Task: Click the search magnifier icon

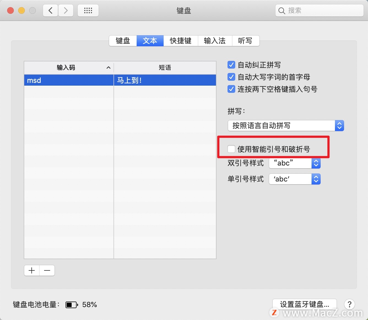Action: 282,11
